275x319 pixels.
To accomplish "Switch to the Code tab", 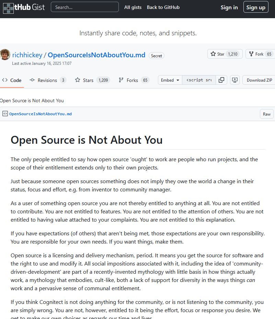I will (x=12, y=80).
